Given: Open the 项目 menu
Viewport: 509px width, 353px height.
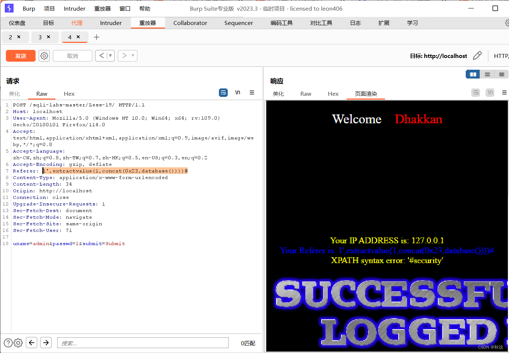Looking at the screenshot, I should point(49,8).
